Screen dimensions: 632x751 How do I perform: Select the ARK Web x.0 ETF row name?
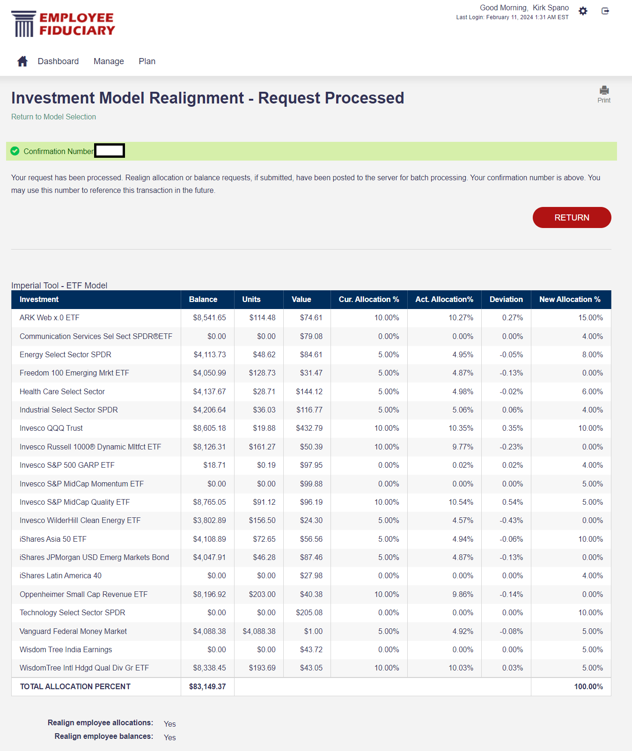coord(50,318)
